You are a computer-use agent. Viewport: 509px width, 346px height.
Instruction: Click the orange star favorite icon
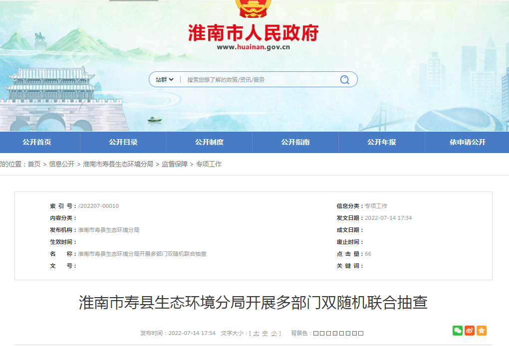481,331
